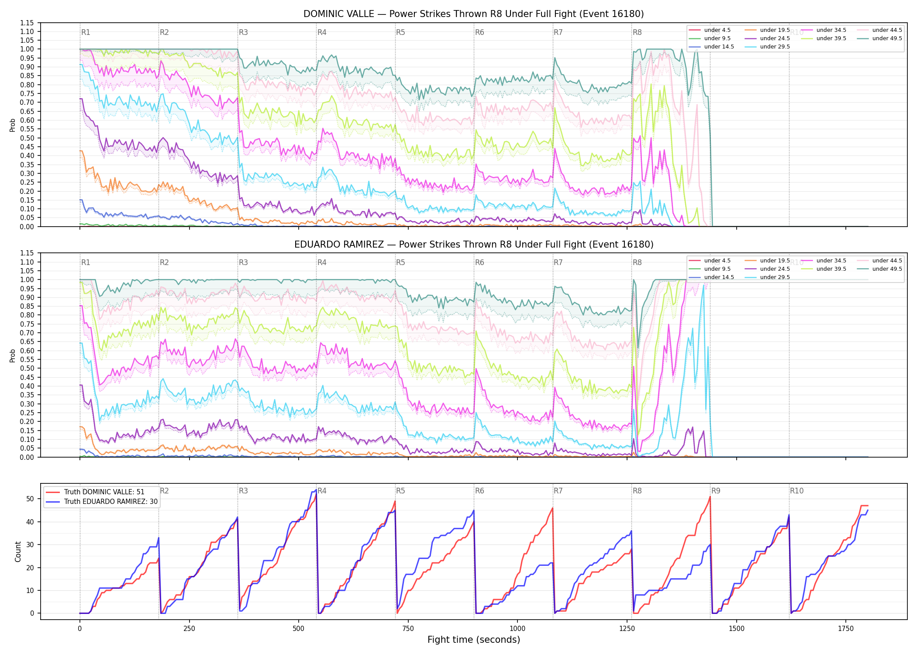The width and height of the screenshot is (917, 655).
Task: Select 'under 49.5' legend entry in Dominic Valle chart
Action: [x=879, y=38]
